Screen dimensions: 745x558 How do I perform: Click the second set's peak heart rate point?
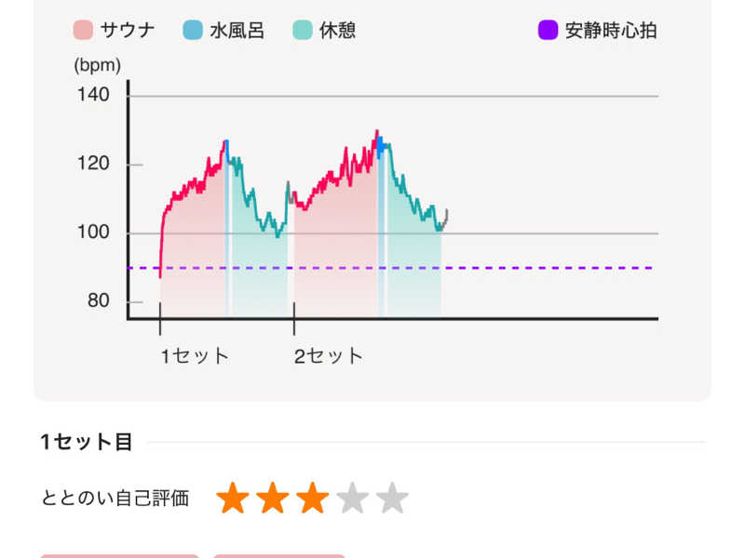tap(377, 131)
